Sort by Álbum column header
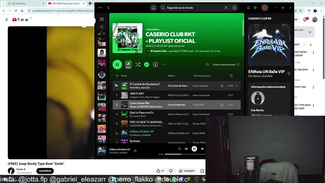This screenshot has width=325, height=183. pyautogui.click(x=171, y=76)
